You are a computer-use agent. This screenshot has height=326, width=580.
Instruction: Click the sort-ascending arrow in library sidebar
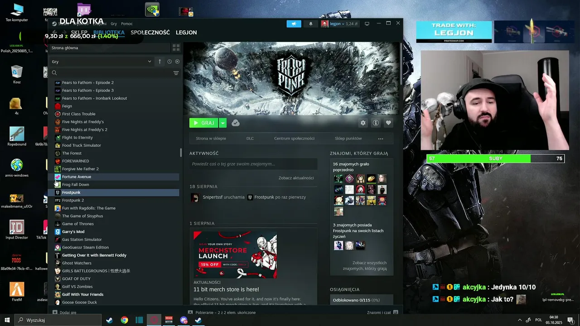point(159,62)
